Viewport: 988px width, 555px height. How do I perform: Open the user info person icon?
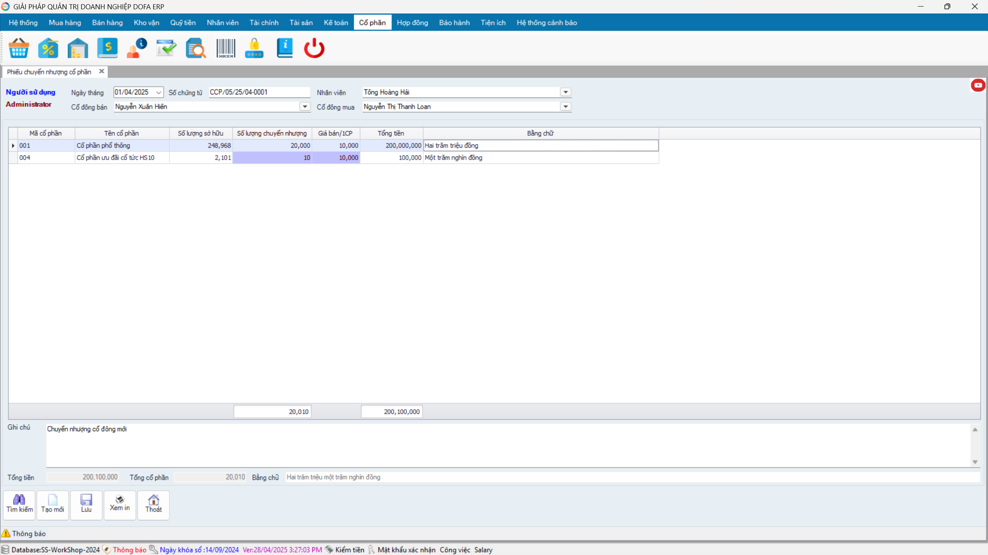(x=137, y=48)
